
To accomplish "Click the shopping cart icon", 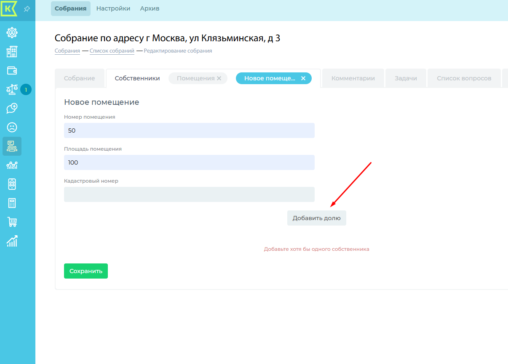I will [12, 222].
